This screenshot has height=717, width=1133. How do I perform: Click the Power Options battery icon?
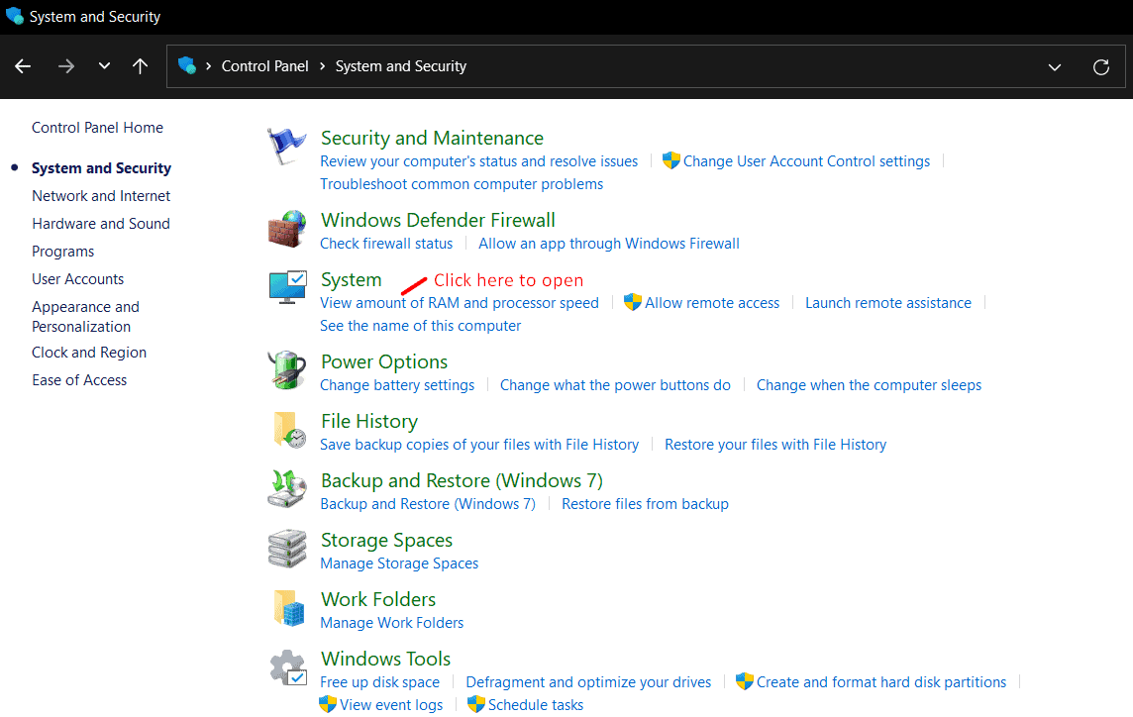tap(287, 371)
